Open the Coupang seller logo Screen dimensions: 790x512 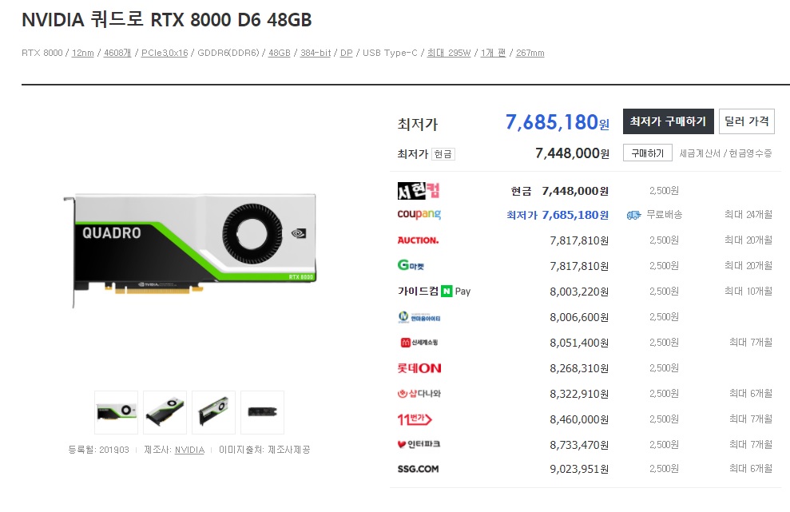coord(419,214)
